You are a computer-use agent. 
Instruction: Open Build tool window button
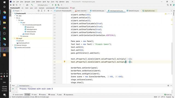pyautogui.click(x=59, y=95)
